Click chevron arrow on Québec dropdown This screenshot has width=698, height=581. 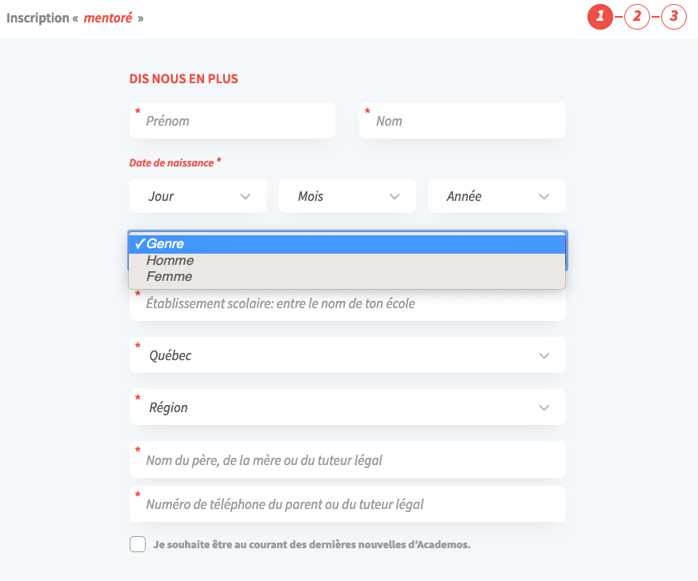(544, 355)
